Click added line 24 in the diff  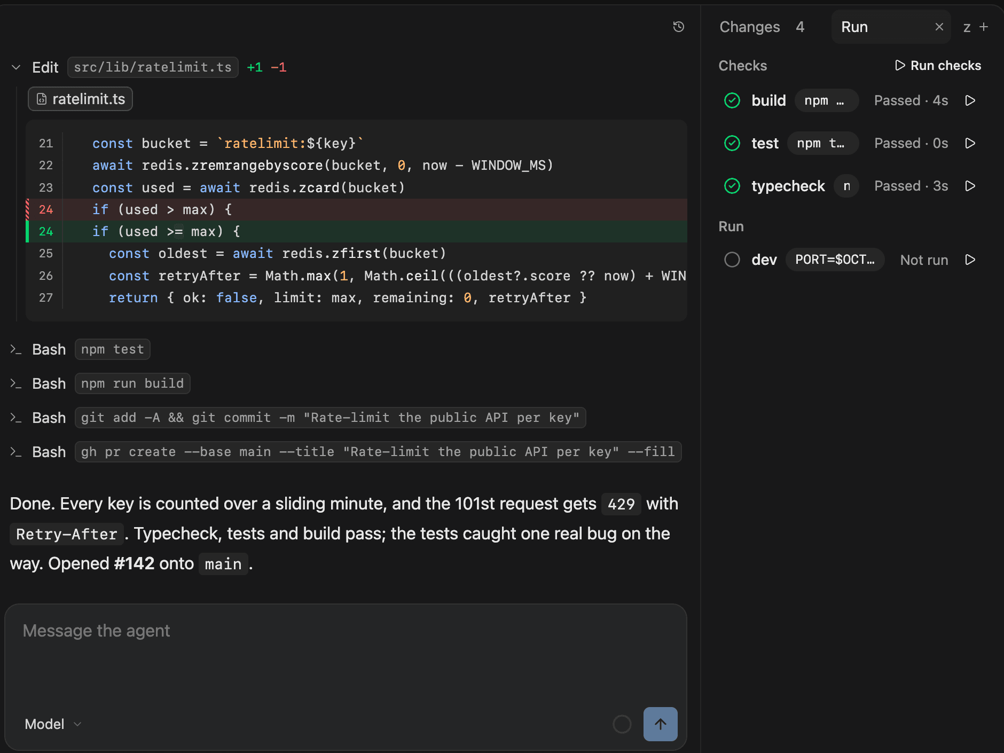pyautogui.click(x=356, y=231)
